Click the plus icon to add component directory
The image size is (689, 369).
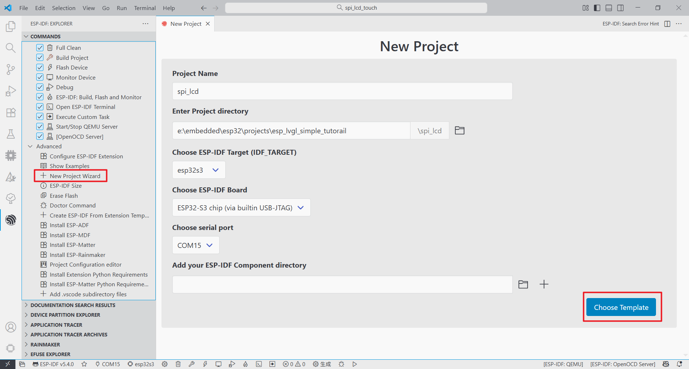tap(544, 284)
